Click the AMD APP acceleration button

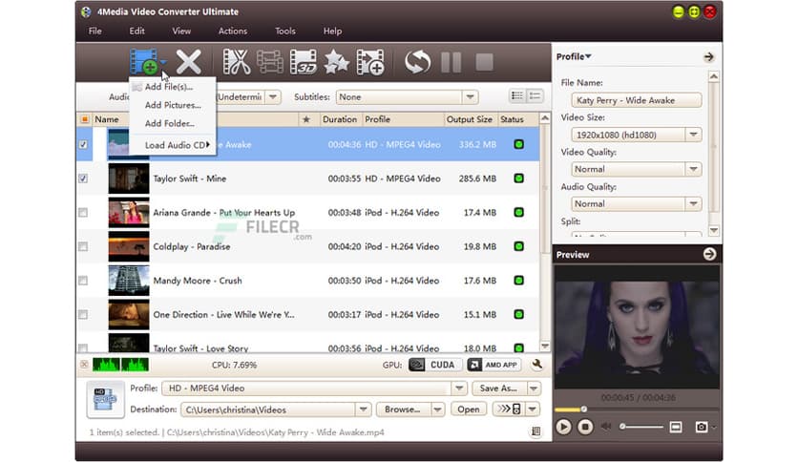(x=493, y=365)
